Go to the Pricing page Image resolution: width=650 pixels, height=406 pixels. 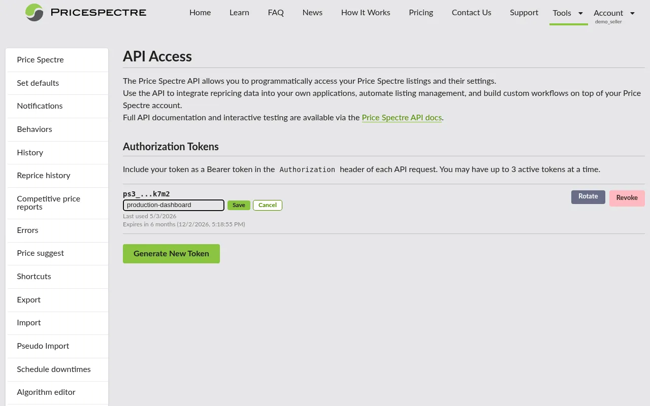click(x=421, y=13)
